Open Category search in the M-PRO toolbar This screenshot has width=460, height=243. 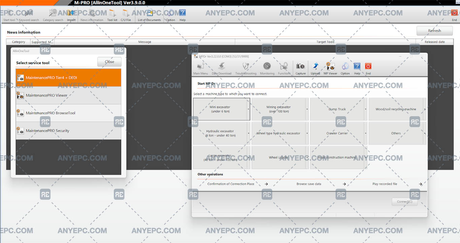pos(53,15)
